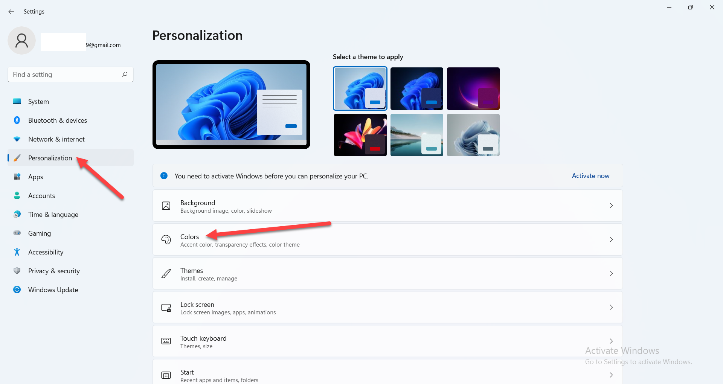Apply the dark blue Windows bloom theme

tap(416, 89)
